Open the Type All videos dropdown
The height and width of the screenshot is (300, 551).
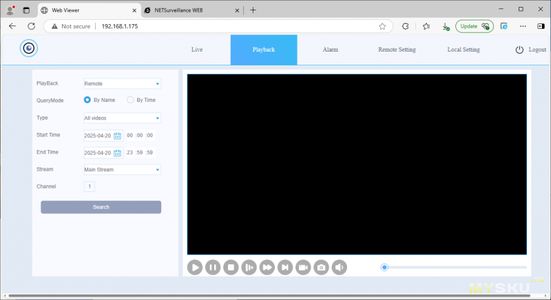tap(123, 118)
